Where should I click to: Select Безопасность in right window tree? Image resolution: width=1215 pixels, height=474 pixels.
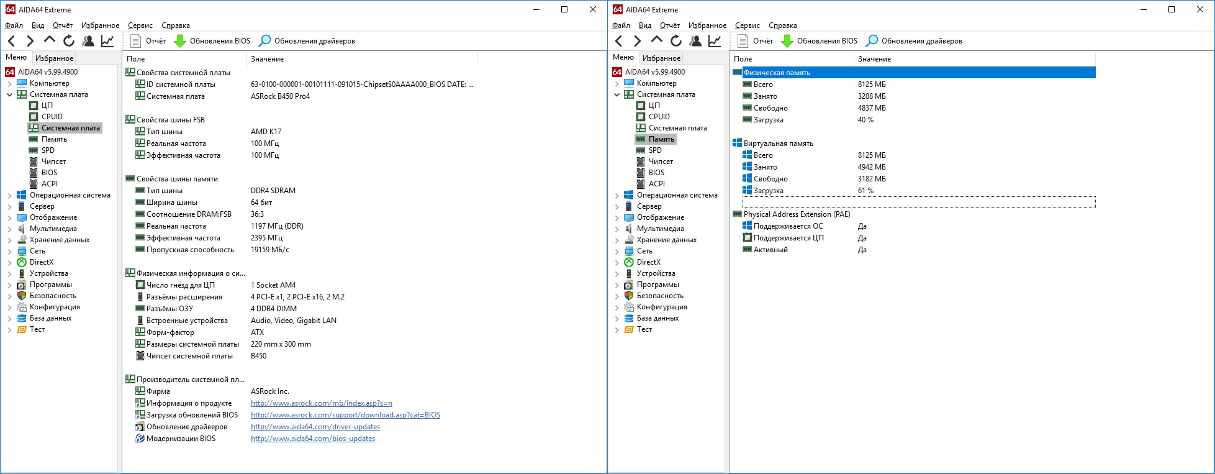660,296
